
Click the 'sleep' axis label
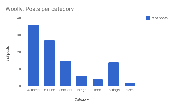click(x=130, y=90)
